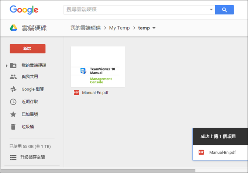Click the blue search magnifier button
Viewport: 248px width, 173px height.
click(224, 10)
